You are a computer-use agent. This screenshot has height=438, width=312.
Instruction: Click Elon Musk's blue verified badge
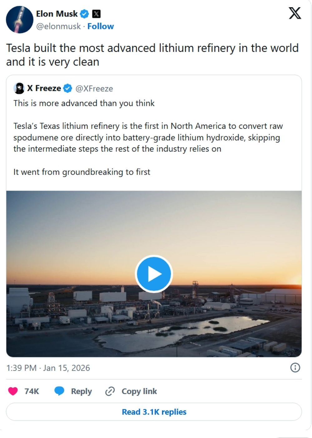pos(84,14)
